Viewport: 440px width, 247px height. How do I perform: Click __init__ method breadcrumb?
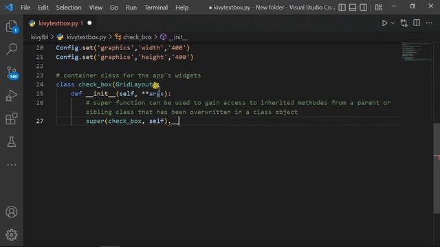178,37
